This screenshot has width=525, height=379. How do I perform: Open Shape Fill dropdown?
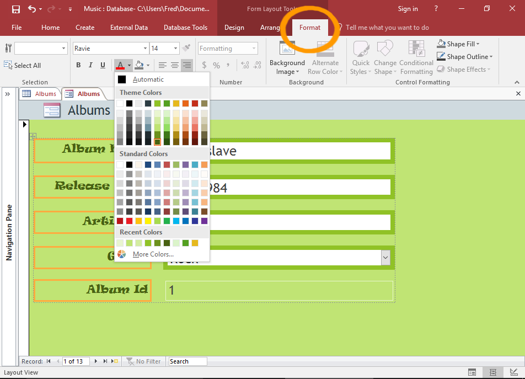(458, 44)
